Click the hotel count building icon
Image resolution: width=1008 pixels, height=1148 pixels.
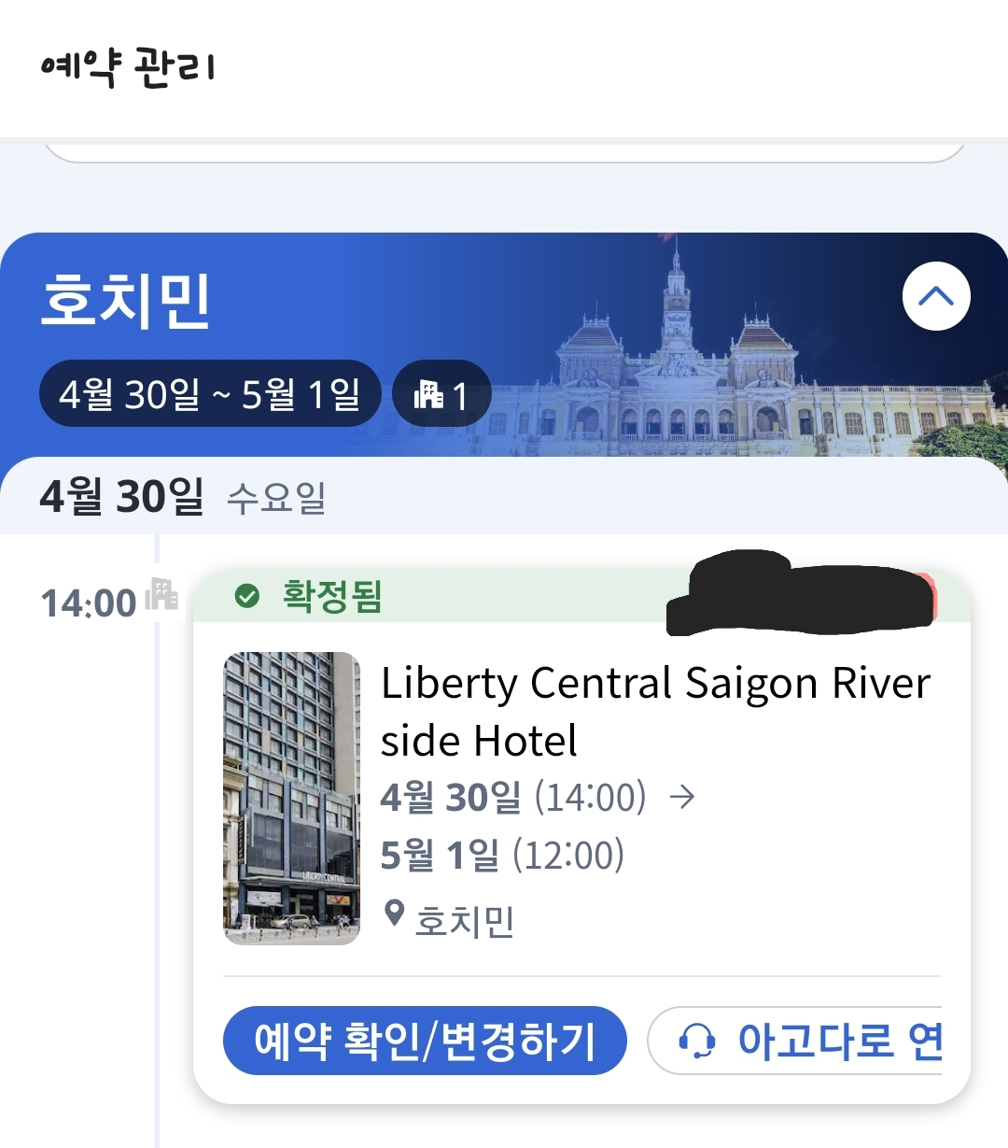coord(428,394)
